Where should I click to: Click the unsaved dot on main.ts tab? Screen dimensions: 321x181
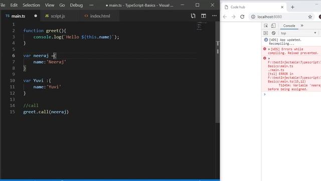click(36, 16)
